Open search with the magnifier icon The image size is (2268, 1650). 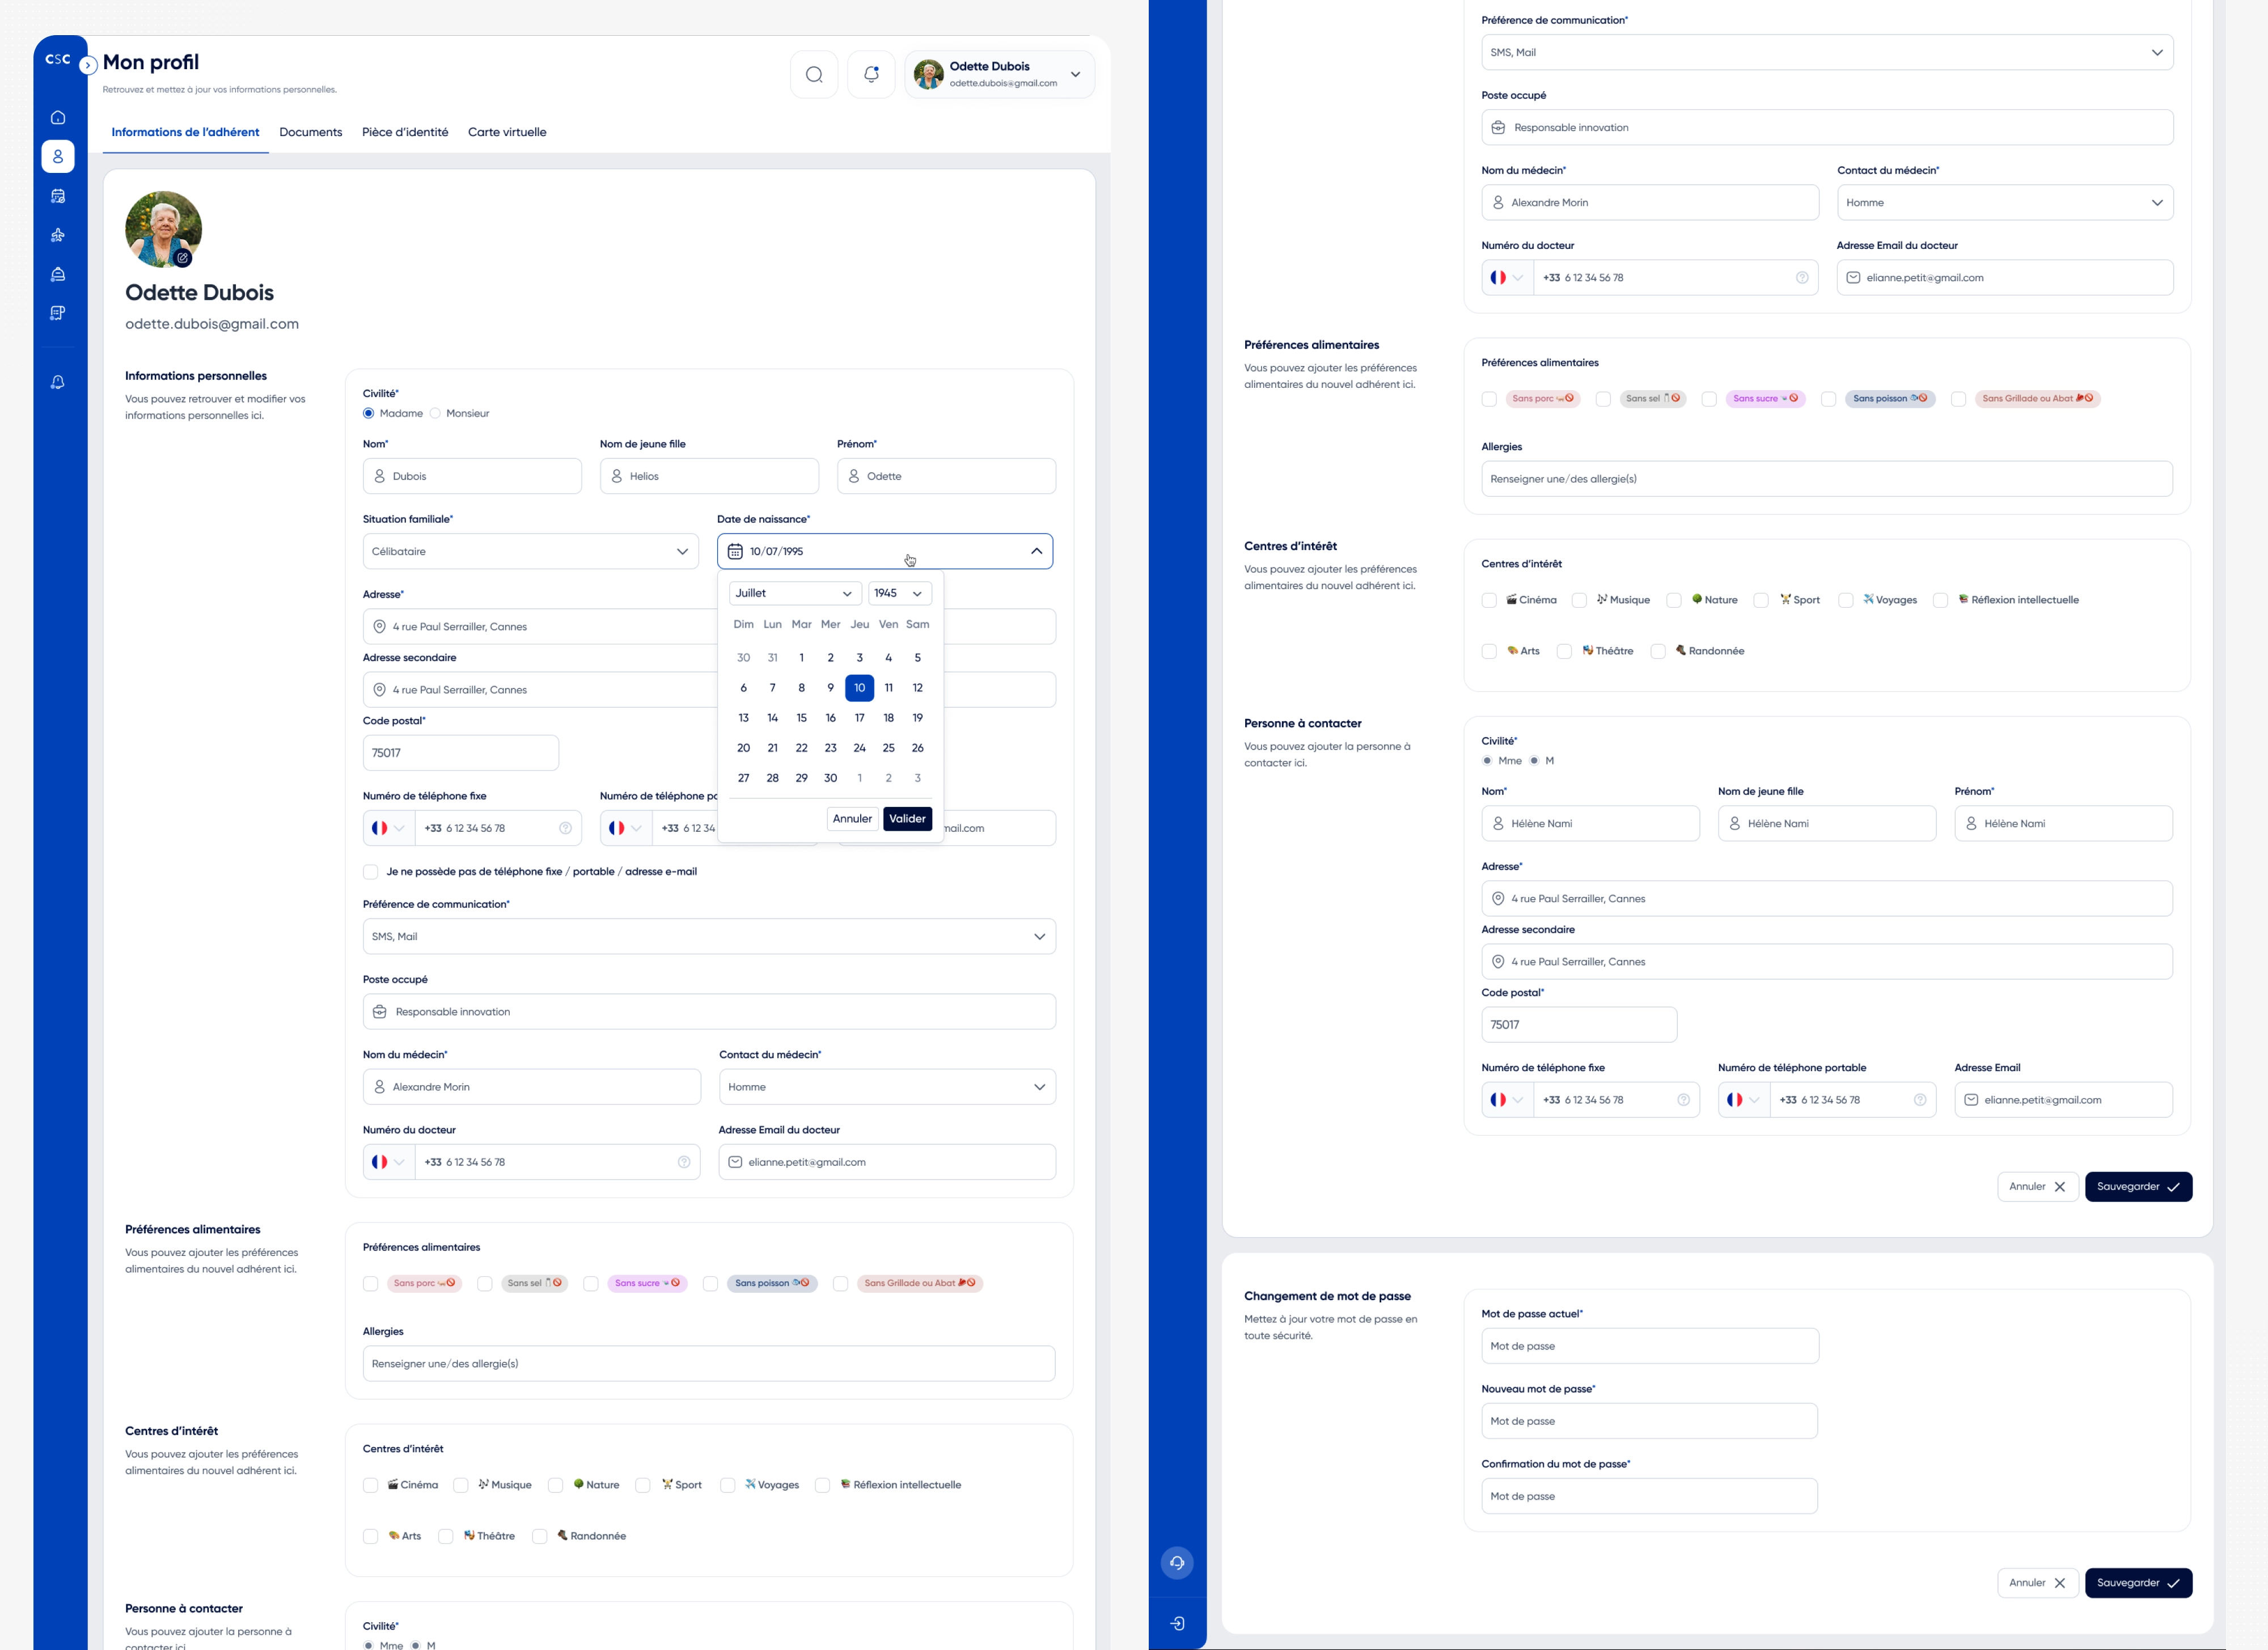click(x=814, y=74)
